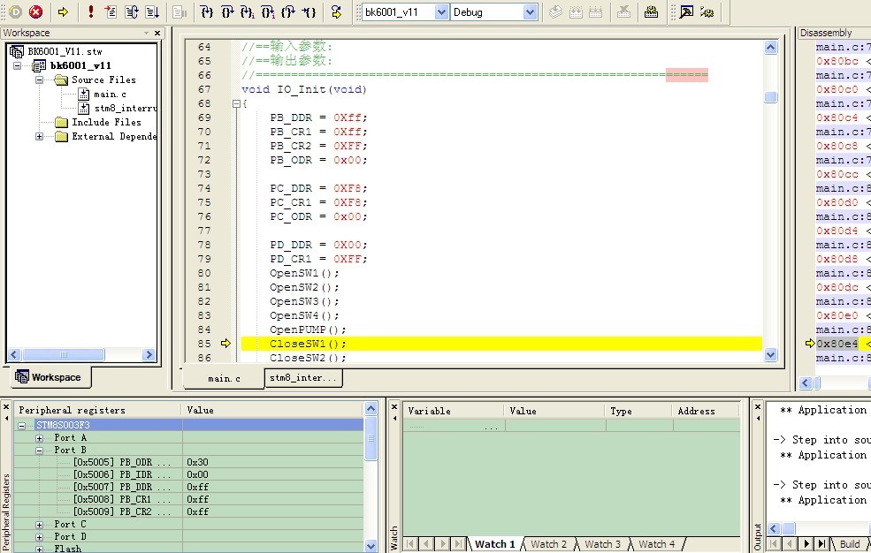Screen dimensions: 871x553
Task: Select the Build output tab
Action: [850, 544]
